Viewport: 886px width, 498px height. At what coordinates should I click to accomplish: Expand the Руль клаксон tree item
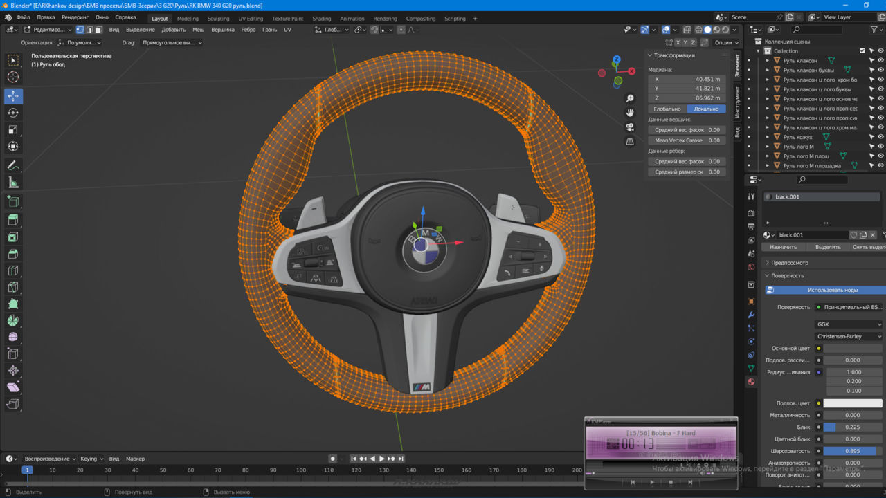(767, 61)
